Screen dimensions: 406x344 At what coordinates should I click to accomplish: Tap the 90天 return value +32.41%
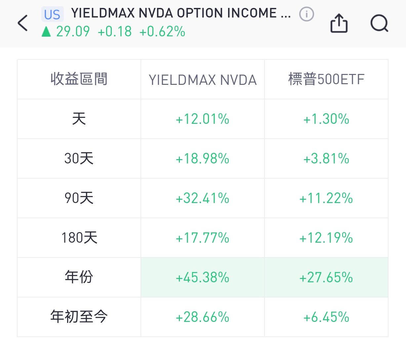click(202, 198)
